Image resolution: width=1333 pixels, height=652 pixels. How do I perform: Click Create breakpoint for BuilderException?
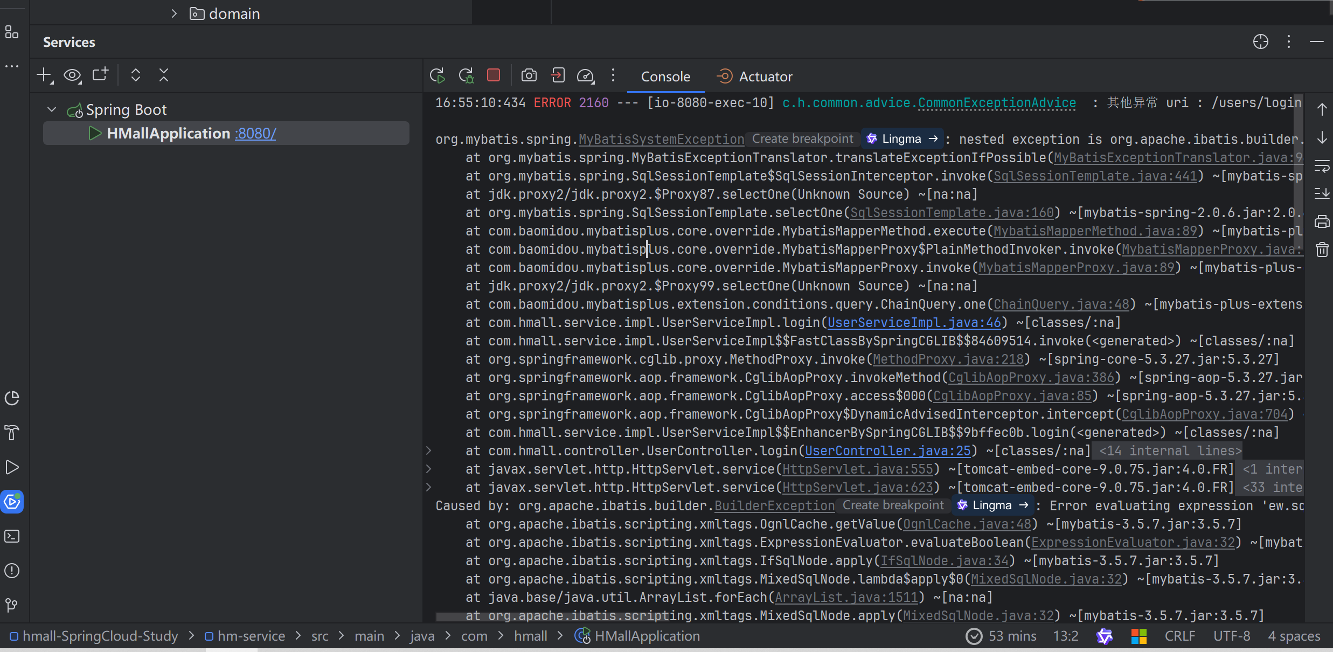pos(893,505)
